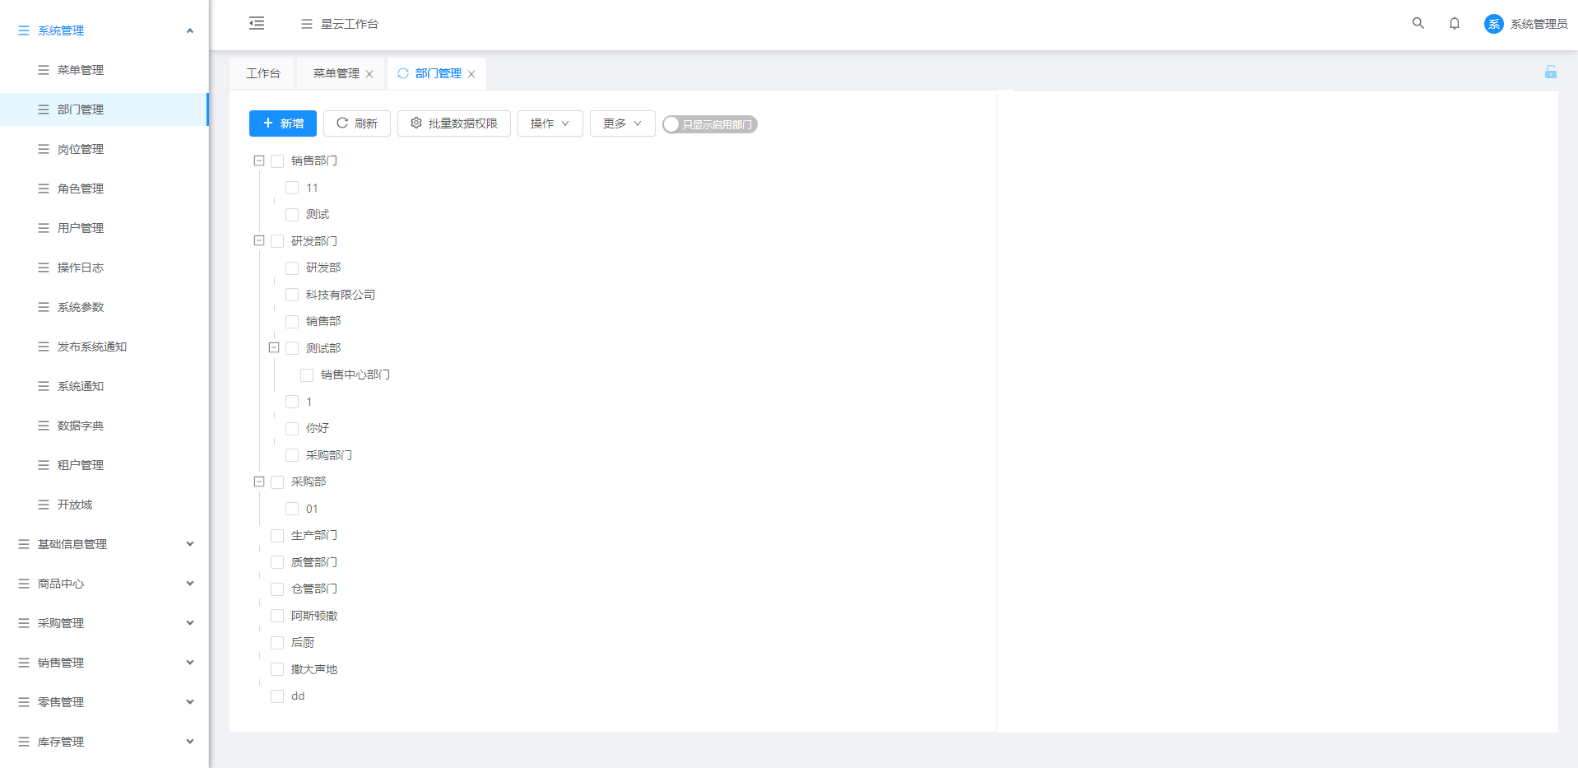Select the 01 tree row
The image size is (1578, 768).
coord(312,509)
